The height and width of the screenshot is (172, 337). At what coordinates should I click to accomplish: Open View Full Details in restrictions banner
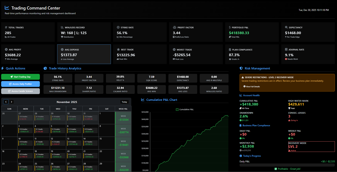click(251, 87)
